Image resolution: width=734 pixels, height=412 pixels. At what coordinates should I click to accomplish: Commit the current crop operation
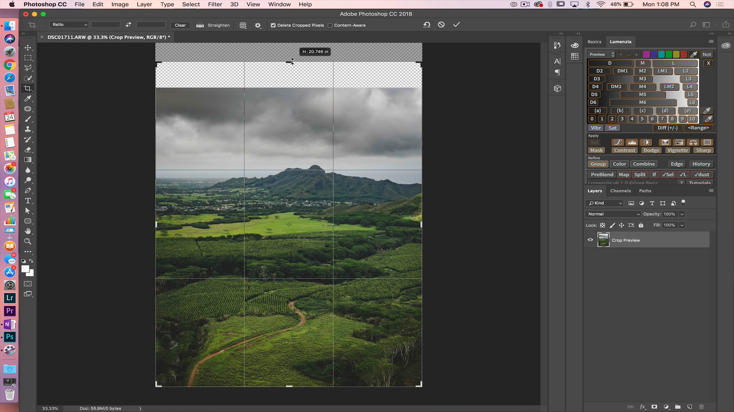(456, 25)
